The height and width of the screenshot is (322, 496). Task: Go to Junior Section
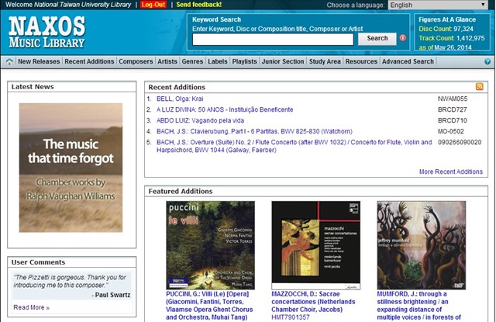click(283, 61)
